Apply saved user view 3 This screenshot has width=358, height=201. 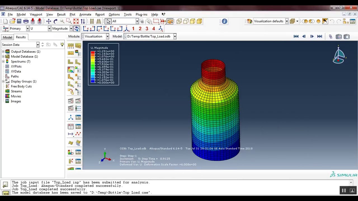tap(147, 28)
